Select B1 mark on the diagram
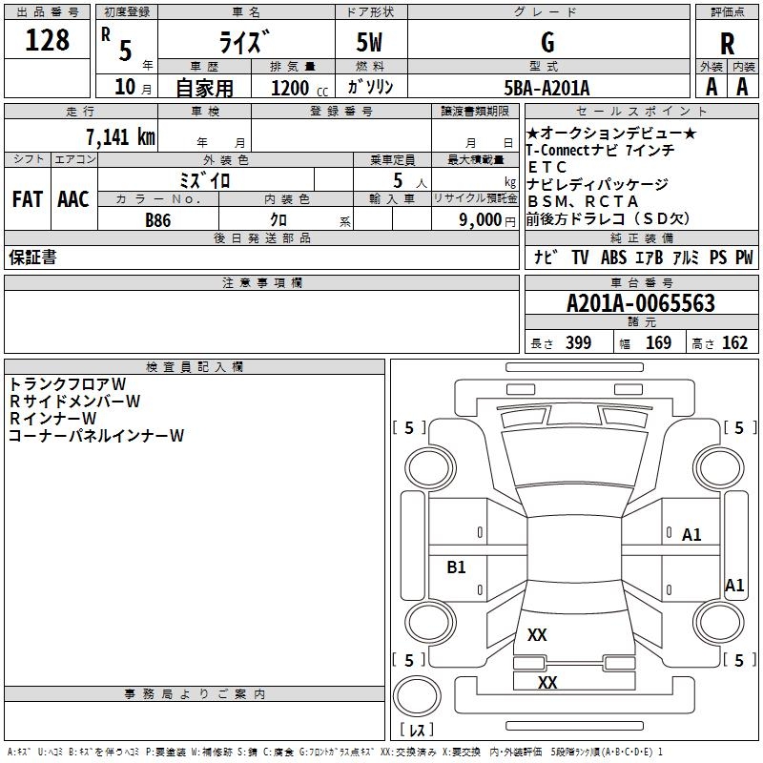Screen dimensions: 763x763 click(456, 567)
